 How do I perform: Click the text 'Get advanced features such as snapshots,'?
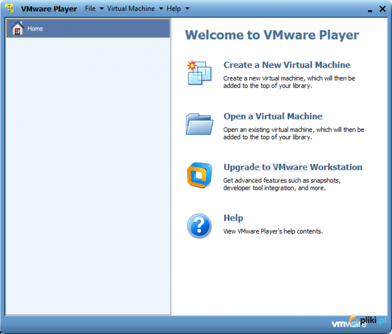(x=282, y=180)
